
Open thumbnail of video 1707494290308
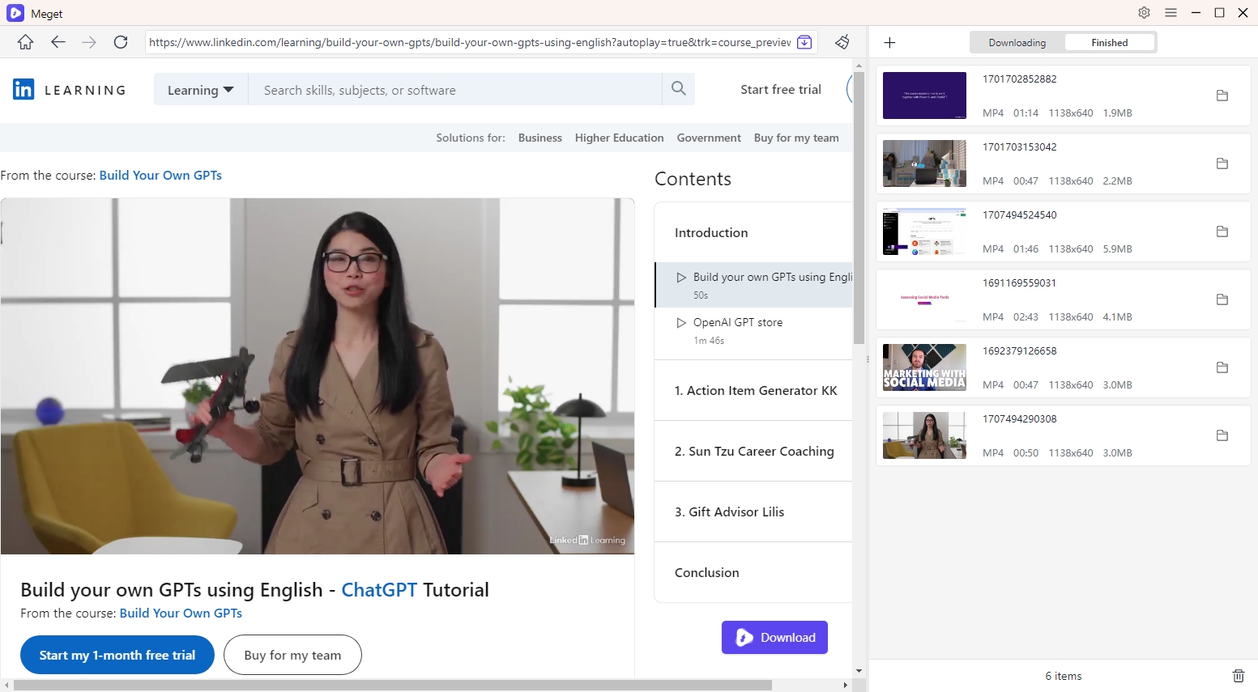(x=924, y=435)
